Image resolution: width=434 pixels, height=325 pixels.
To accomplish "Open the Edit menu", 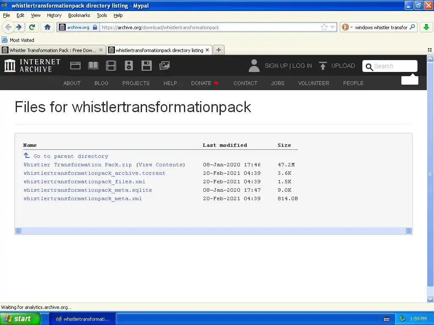I will click(x=20, y=15).
